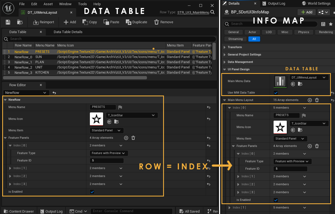Open the property matrix grid icon in Details
The image size is (335, 214).
pyautogui.click(x=323, y=24)
